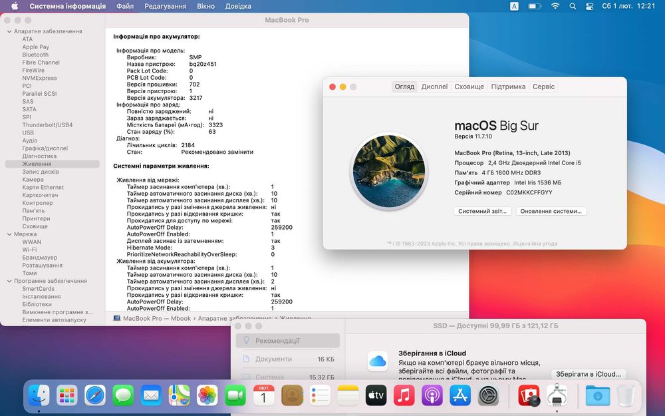Image resolution: width=665 pixels, height=416 pixels.
Task: Launch FaceTime from the Dock
Action: pyautogui.click(x=235, y=395)
